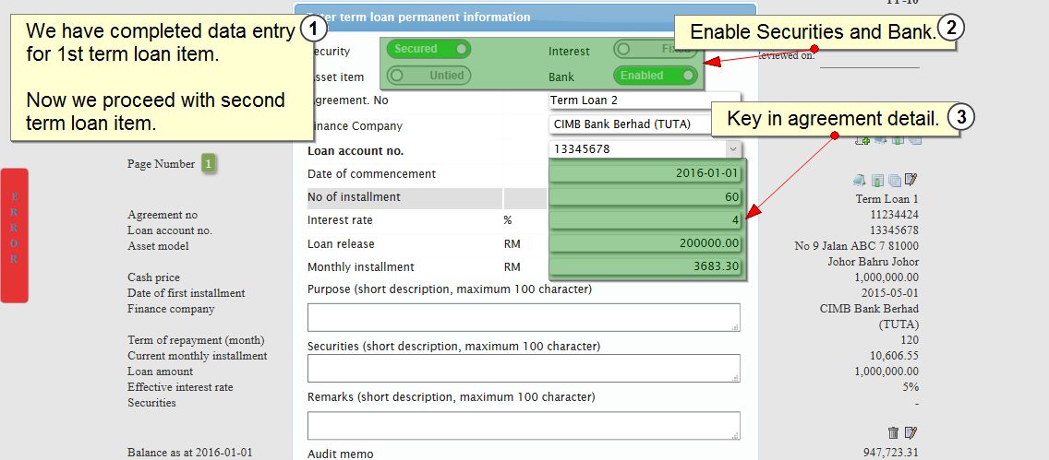The height and width of the screenshot is (460, 1049).
Task: Click the edit pencil icon beside the trash icon
Action: (911, 432)
